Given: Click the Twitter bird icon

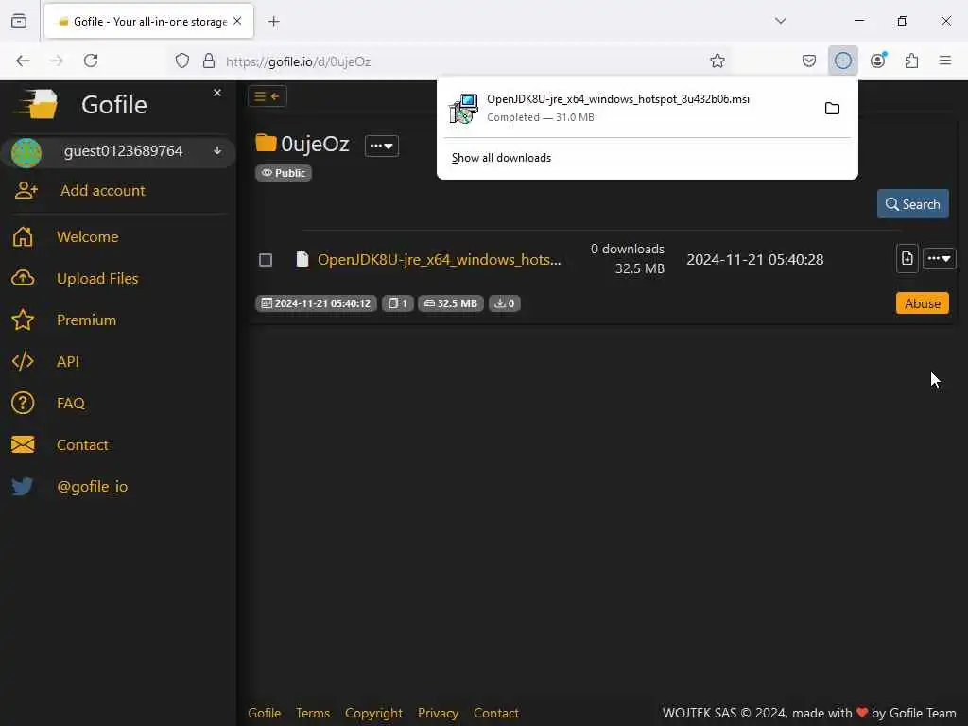Looking at the screenshot, I should click(23, 487).
